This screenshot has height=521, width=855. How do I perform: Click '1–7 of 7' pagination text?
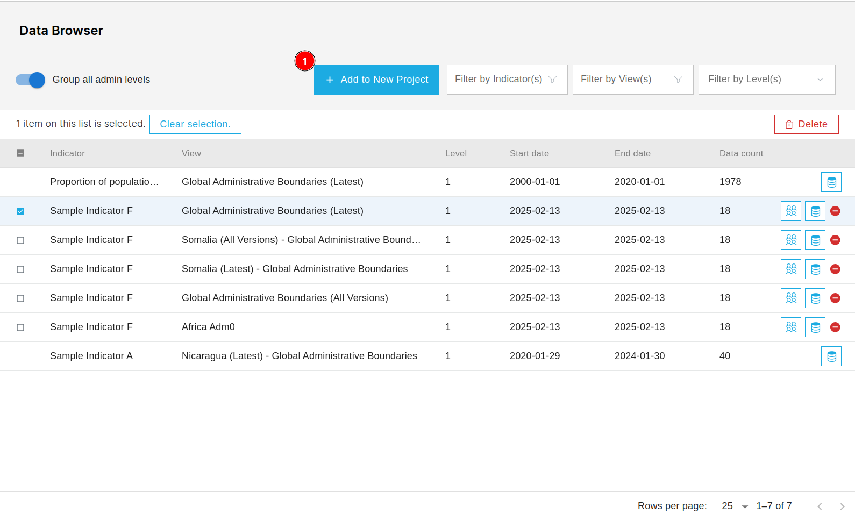point(774,506)
